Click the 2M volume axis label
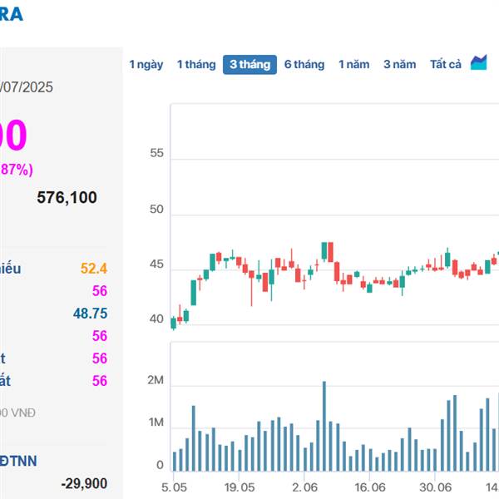Viewport: 499px width, 499px height. [156, 380]
